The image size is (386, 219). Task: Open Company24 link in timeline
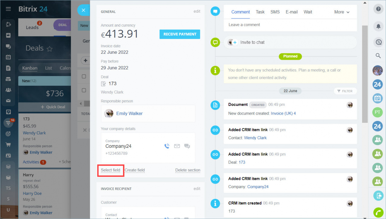click(258, 187)
